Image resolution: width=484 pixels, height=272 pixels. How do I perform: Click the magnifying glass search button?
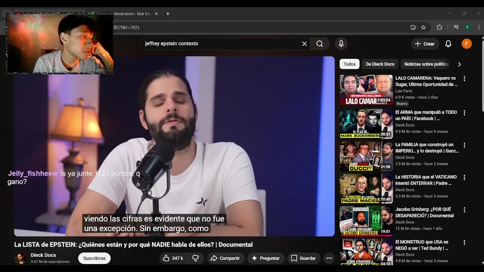[x=320, y=44]
